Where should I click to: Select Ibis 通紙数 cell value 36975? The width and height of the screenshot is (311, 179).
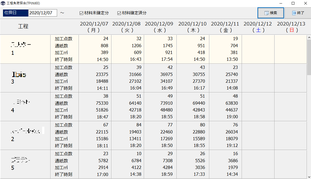[167, 74]
